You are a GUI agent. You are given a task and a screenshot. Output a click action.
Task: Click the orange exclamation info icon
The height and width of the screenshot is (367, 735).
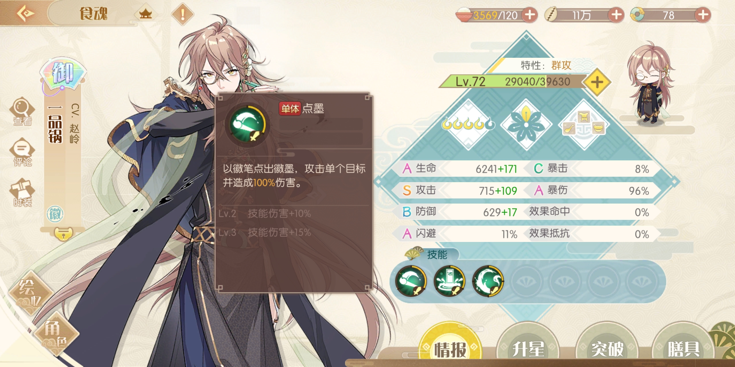(183, 14)
